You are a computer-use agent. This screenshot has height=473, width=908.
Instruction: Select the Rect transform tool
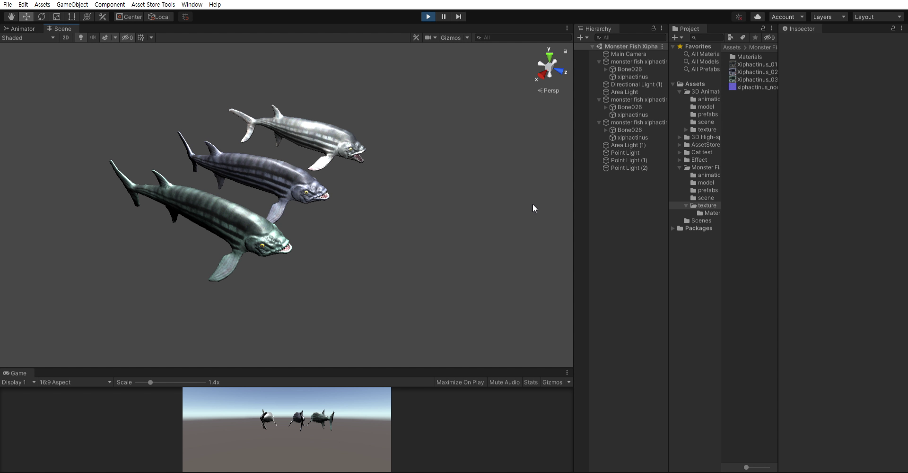pos(72,17)
